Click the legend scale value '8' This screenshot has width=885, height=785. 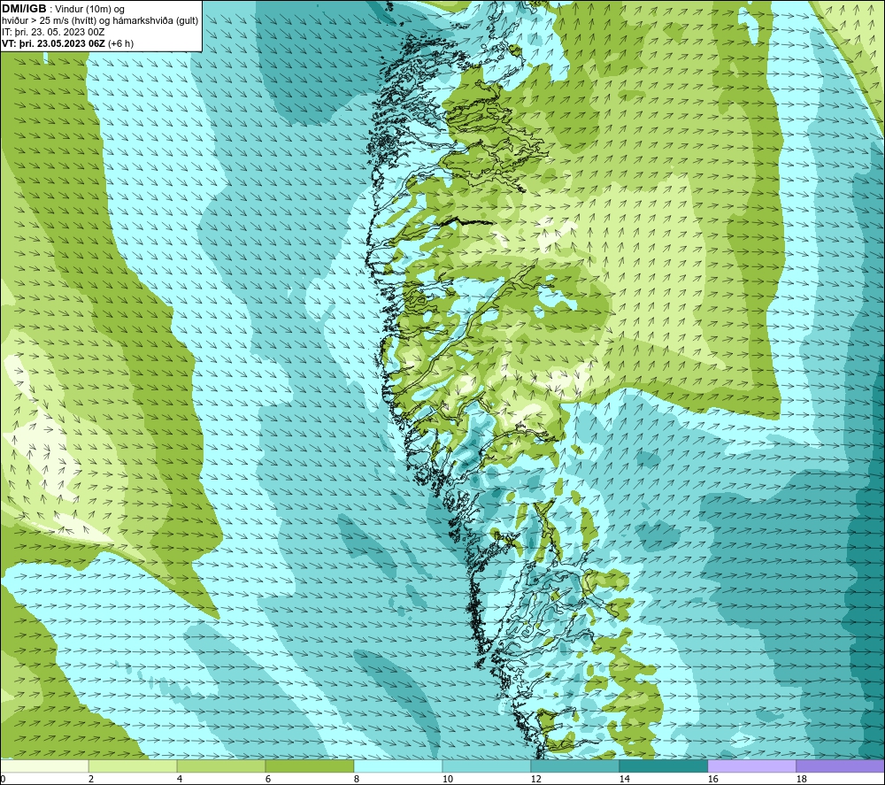click(x=356, y=779)
